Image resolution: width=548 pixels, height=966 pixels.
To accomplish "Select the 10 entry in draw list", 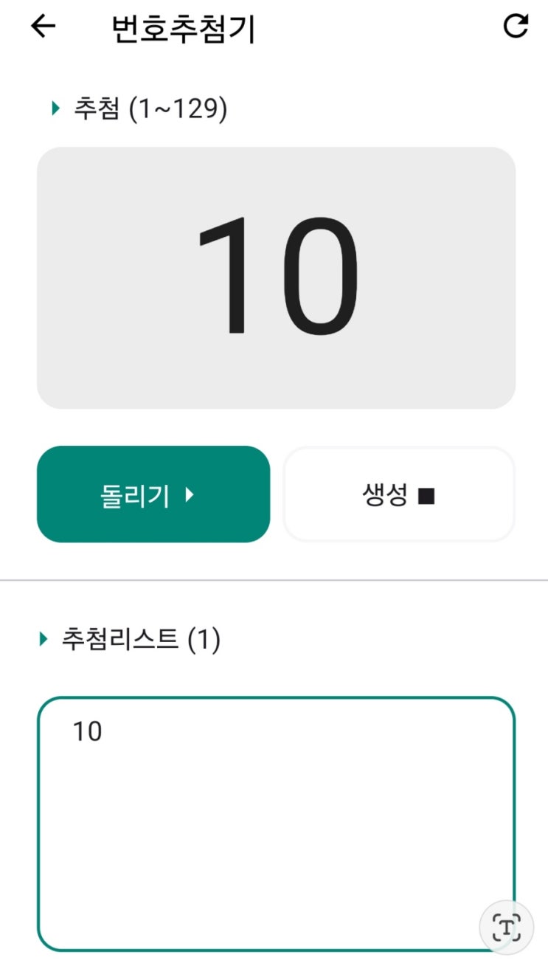I will coord(87,732).
